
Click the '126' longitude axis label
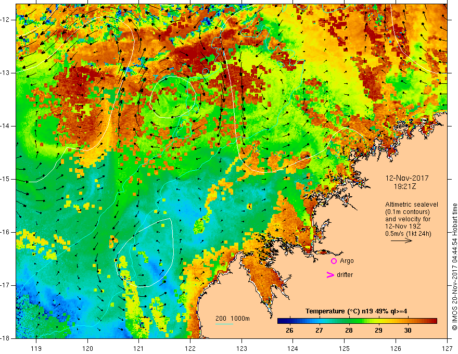coord(396,348)
